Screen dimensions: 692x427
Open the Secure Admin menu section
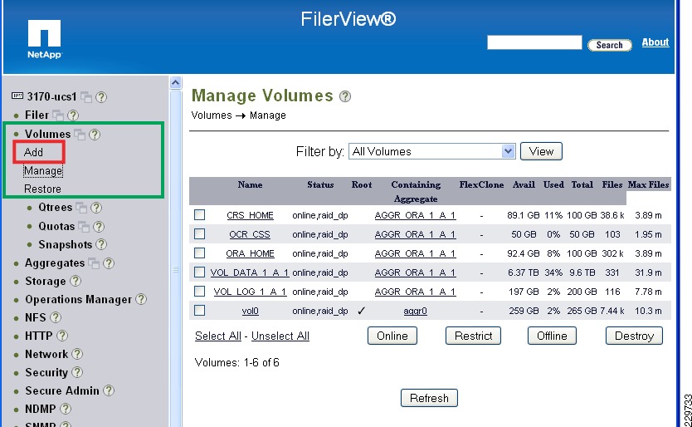pos(62,390)
